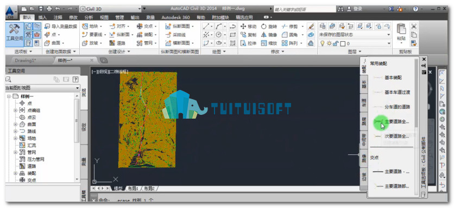
Task: Click the Toolspace help icon with question mark
Action: click(x=75, y=80)
